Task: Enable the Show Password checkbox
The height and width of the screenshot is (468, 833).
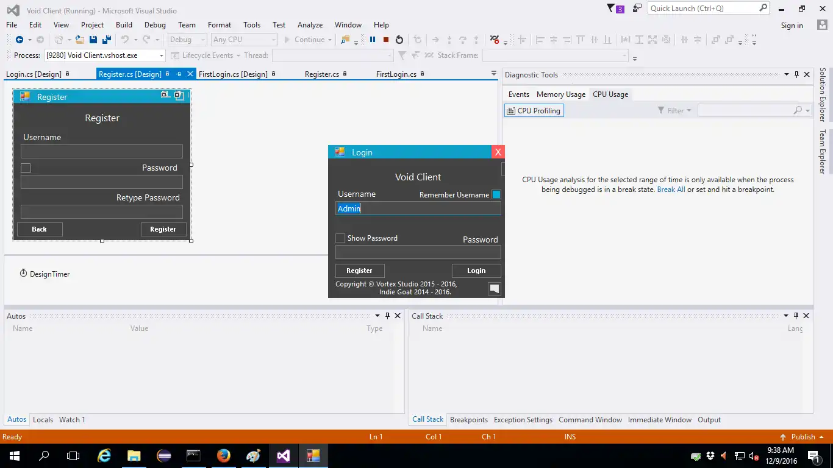Action: click(x=340, y=238)
